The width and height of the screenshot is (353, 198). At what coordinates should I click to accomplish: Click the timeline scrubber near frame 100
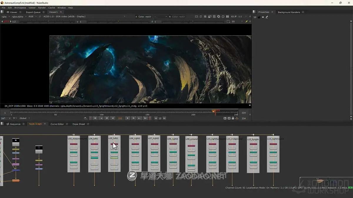[101, 111]
